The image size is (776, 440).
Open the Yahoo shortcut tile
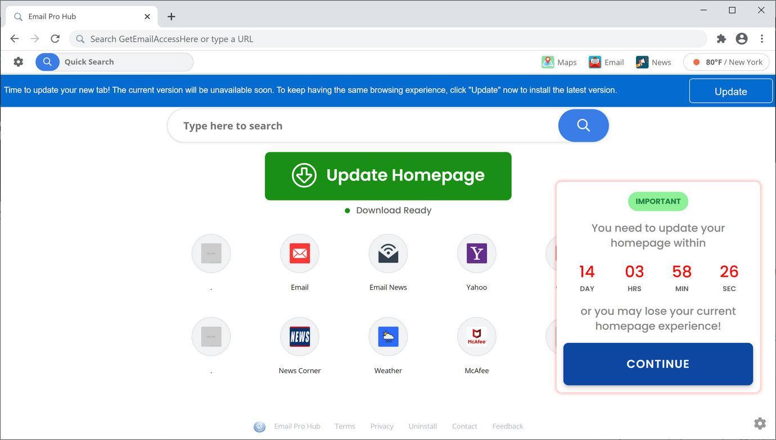pos(477,253)
